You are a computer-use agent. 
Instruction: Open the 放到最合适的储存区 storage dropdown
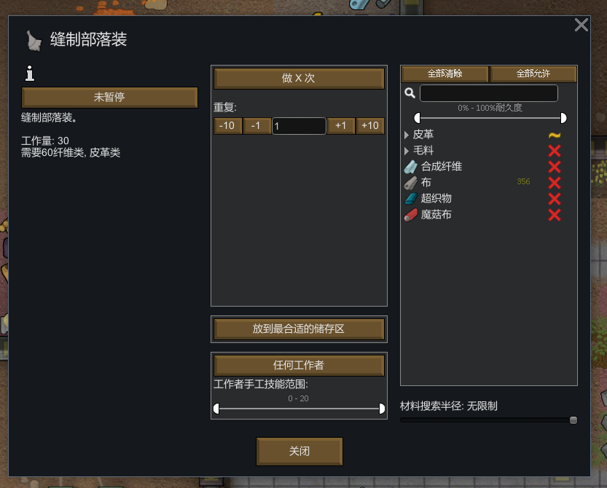(x=299, y=329)
